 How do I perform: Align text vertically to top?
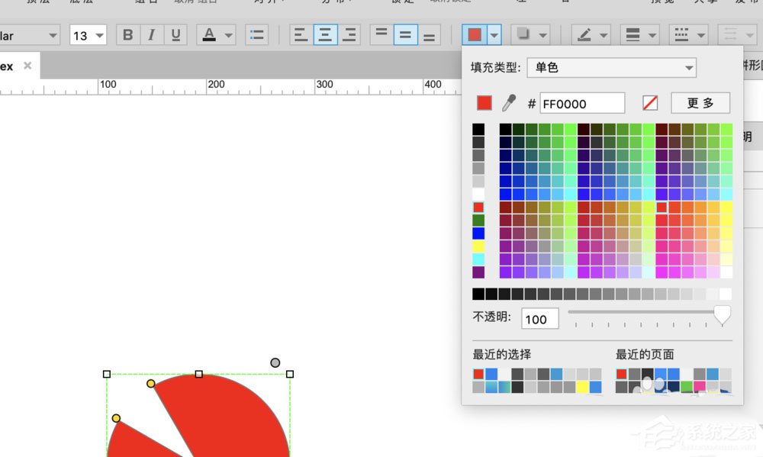point(381,35)
